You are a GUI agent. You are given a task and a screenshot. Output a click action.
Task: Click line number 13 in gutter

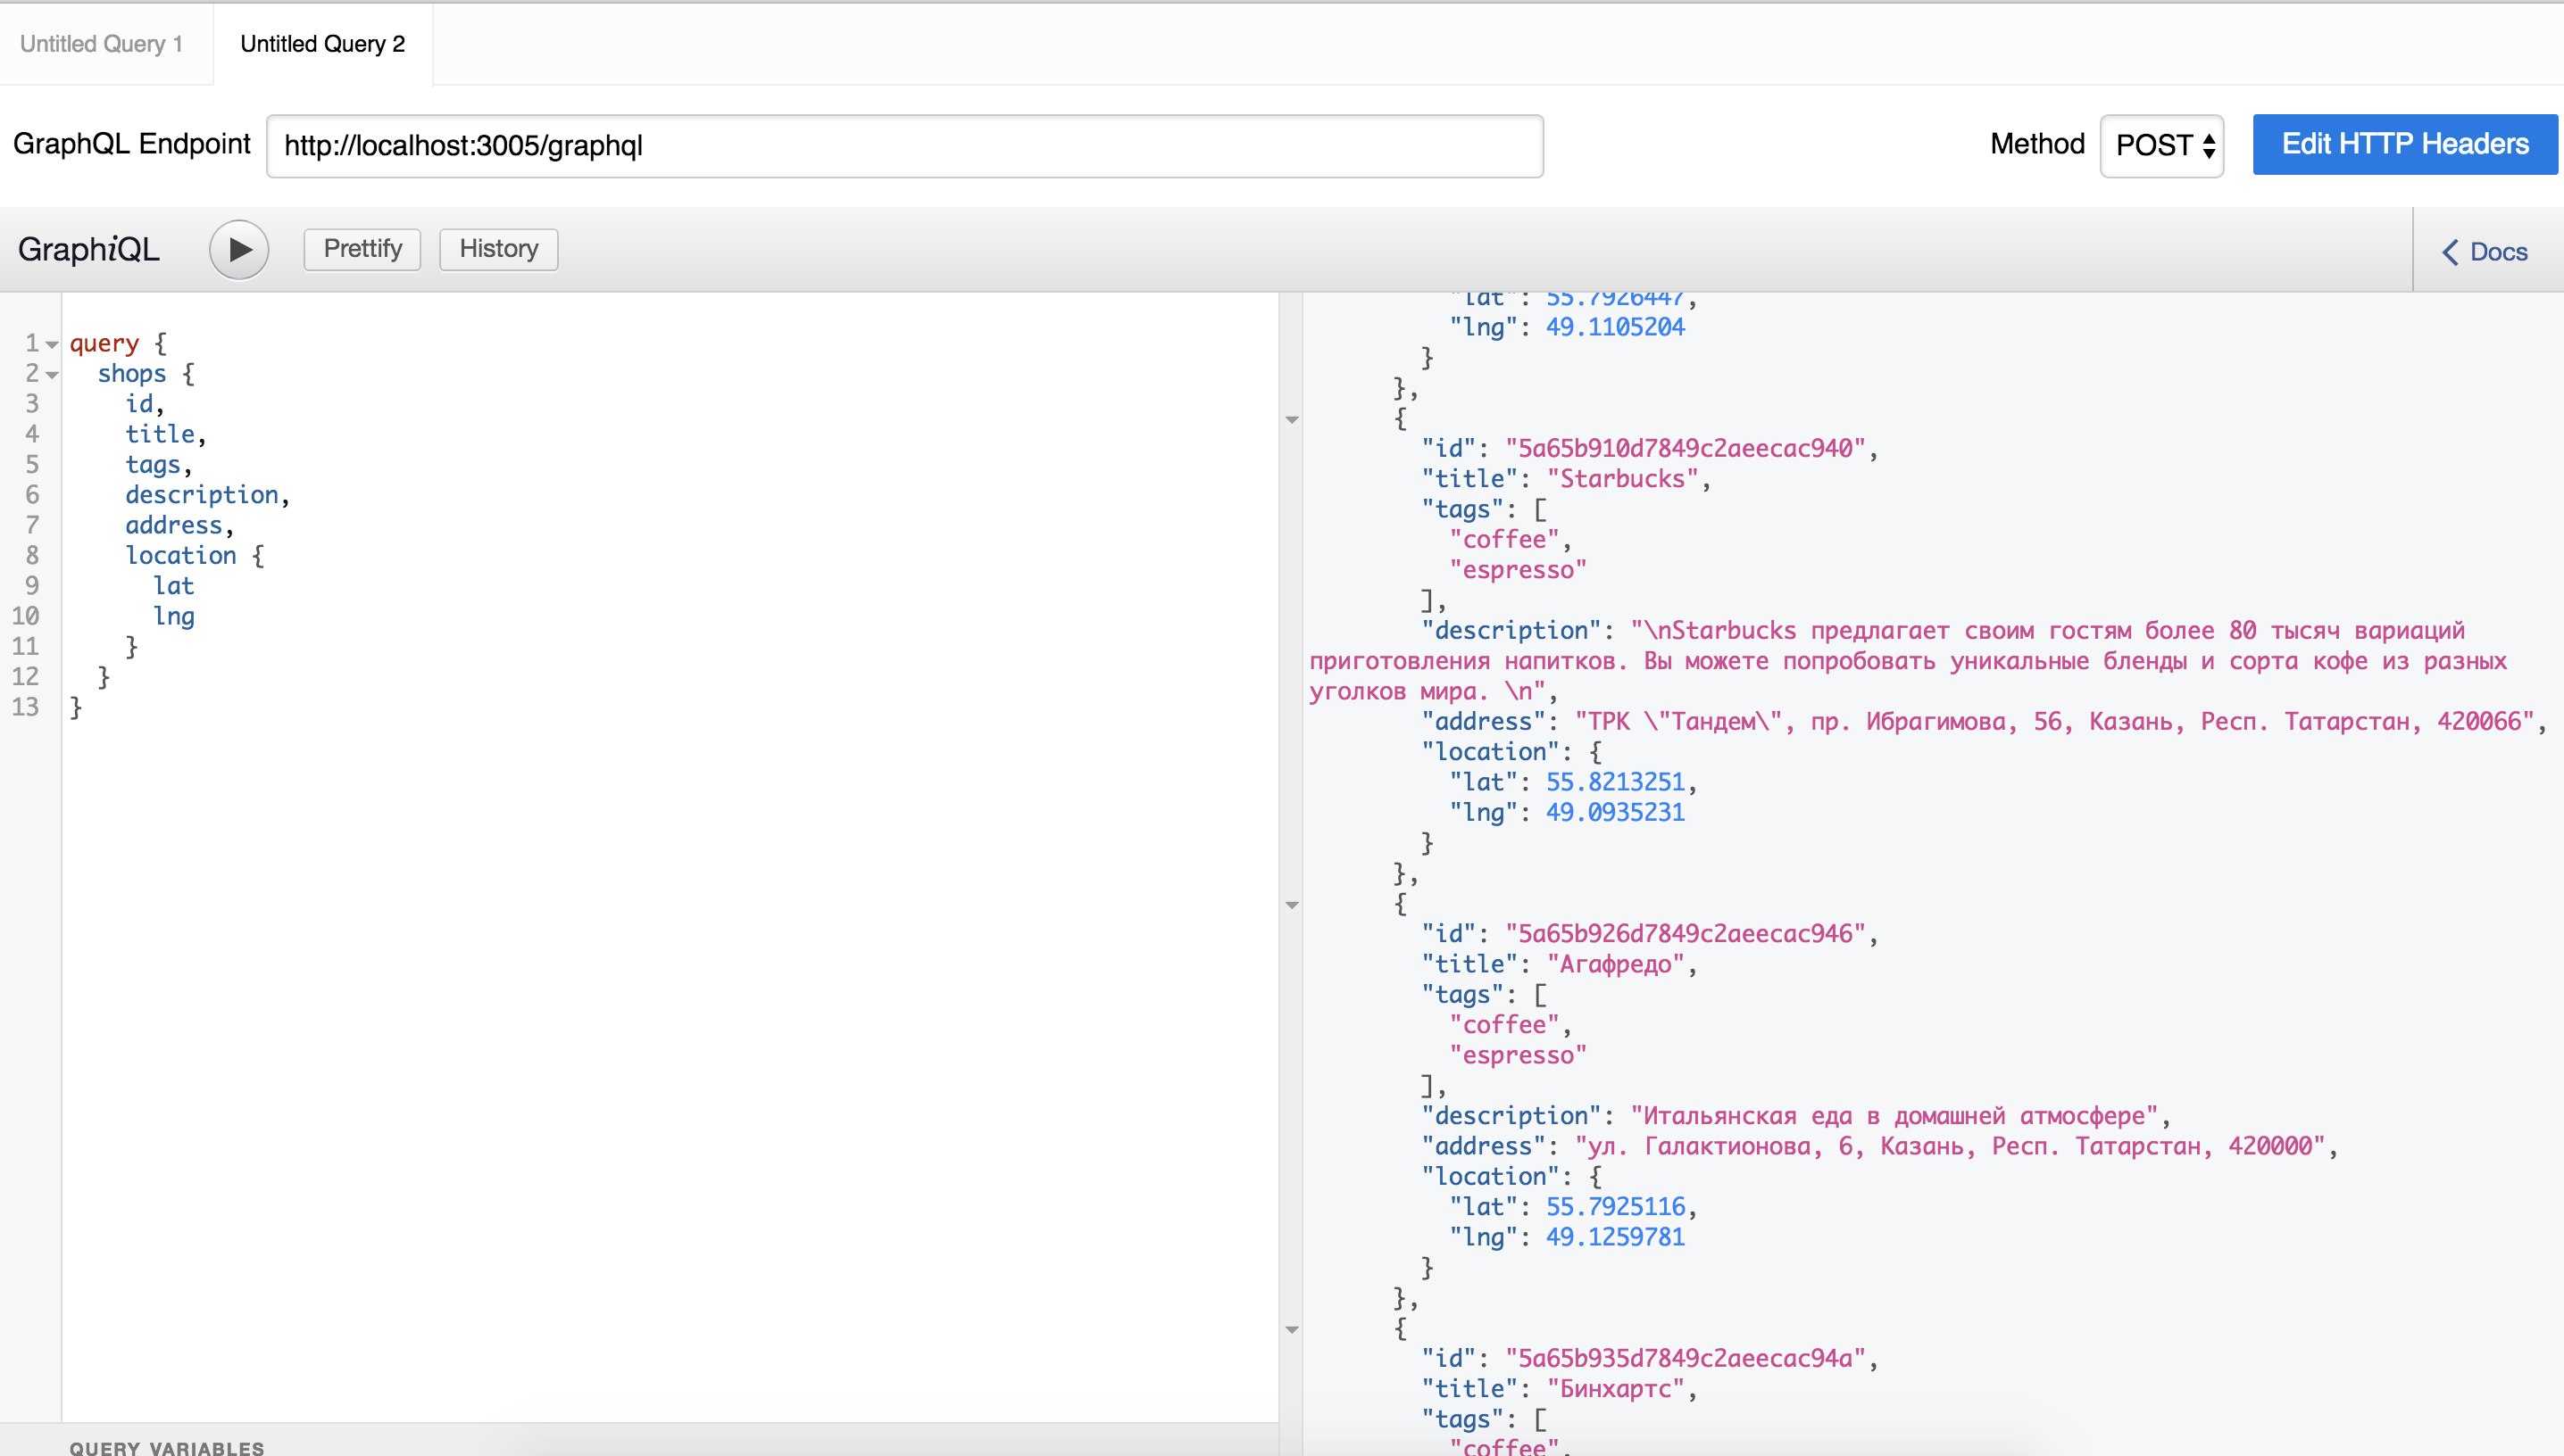click(x=26, y=707)
